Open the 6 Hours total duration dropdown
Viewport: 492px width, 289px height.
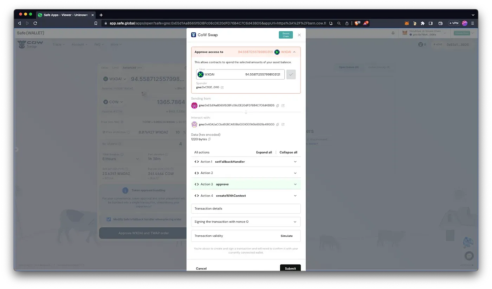coord(120,159)
